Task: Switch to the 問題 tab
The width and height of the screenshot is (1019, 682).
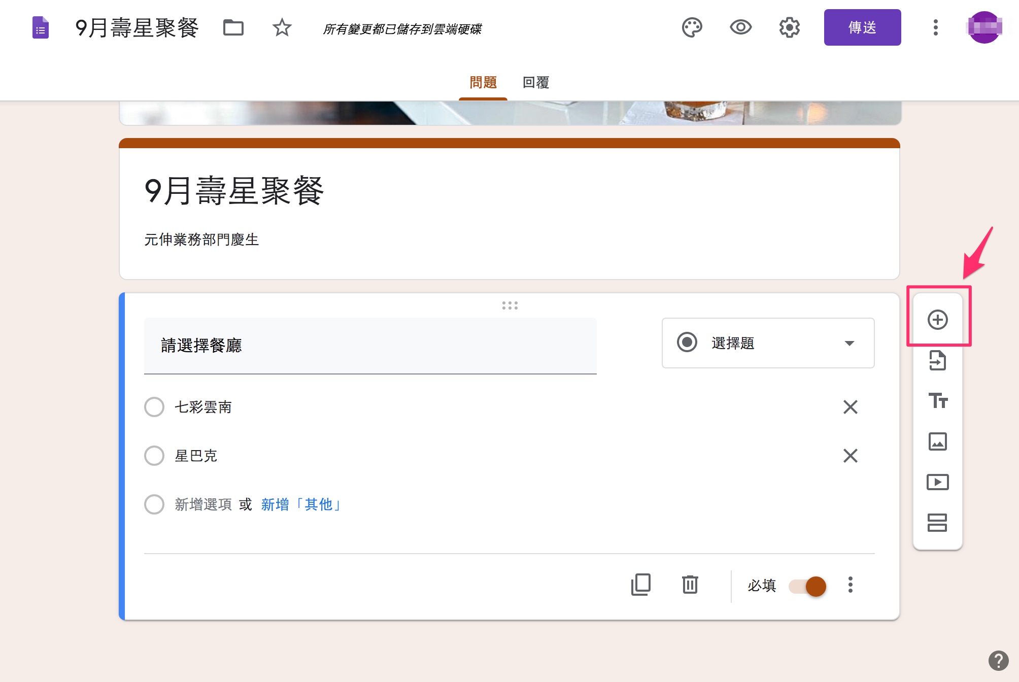Action: pos(483,82)
